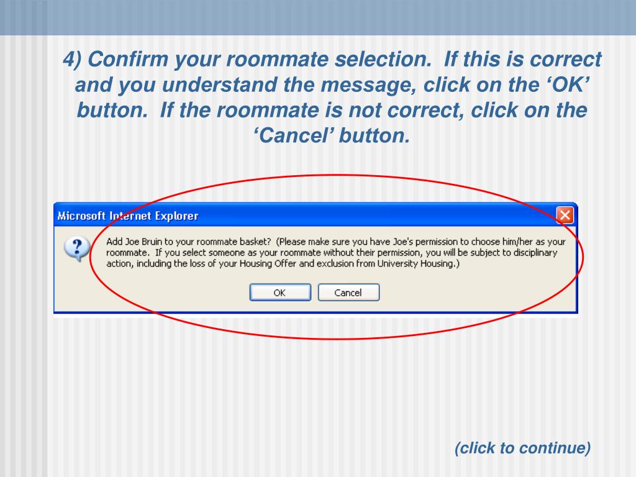Viewport: 636px width, 477px height.
Task: Close the Microsoft Internet Explorer dialog
Action: pos(565,215)
